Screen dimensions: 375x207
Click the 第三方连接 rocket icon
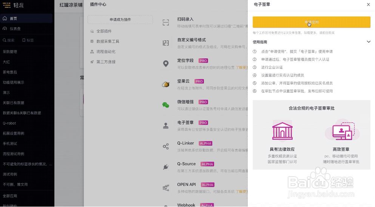(x=92, y=62)
